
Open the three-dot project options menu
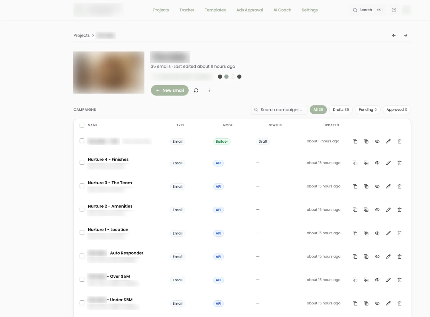(x=209, y=90)
